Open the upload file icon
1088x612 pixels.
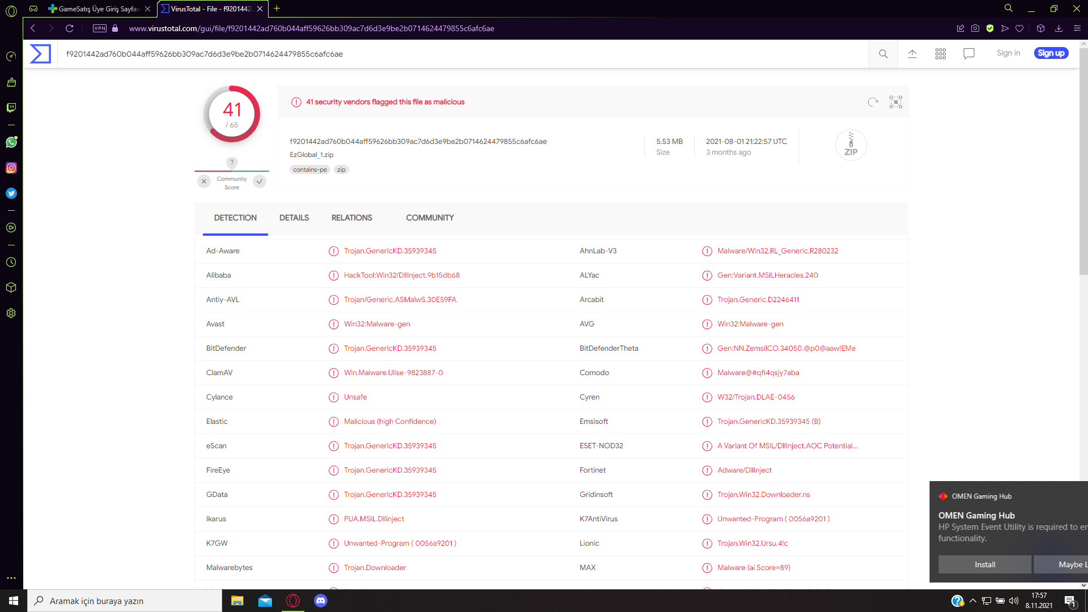(x=912, y=54)
